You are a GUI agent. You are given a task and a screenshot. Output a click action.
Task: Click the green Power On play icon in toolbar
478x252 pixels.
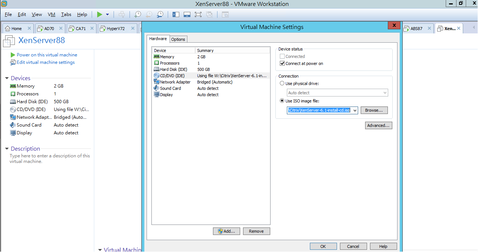pyautogui.click(x=99, y=14)
